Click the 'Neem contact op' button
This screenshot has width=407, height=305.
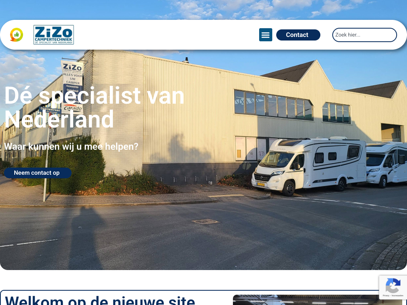click(x=38, y=173)
